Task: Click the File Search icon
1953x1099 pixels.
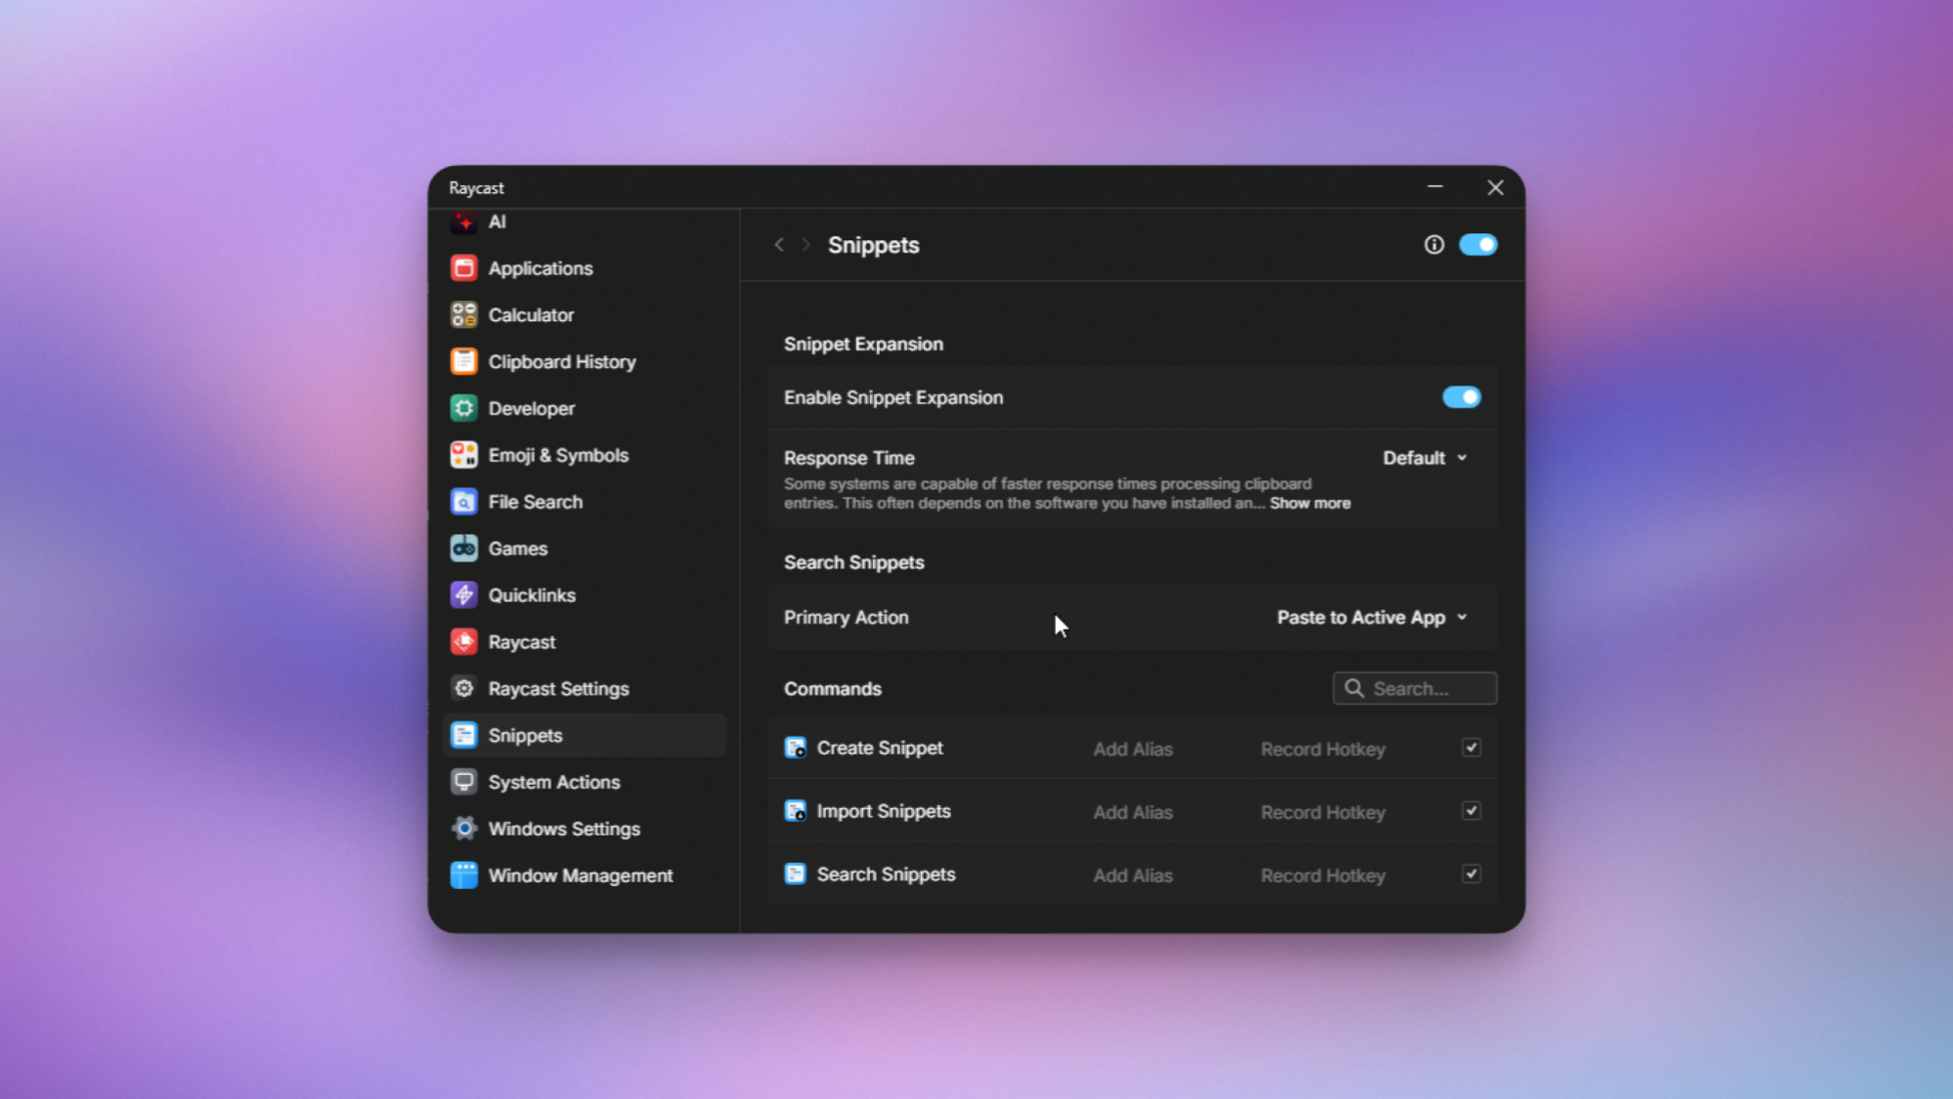Action: [x=464, y=502]
